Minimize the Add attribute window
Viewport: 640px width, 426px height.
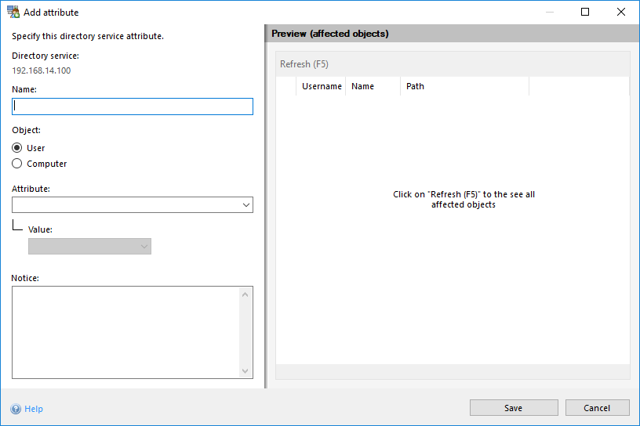click(549, 13)
